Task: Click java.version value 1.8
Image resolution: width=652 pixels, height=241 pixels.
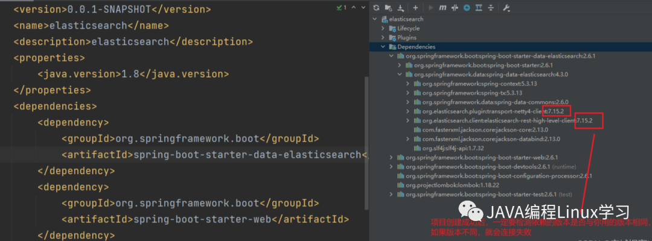Action: [x=130, y=74]
